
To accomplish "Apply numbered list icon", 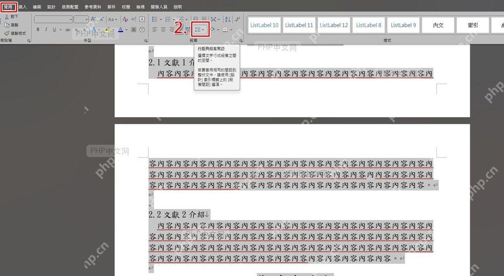I will (x=168, y=19).
